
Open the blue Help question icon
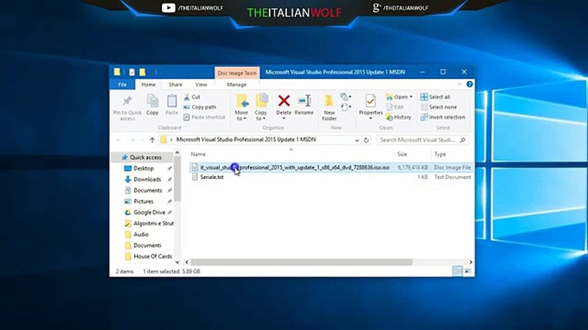pos(469,84)
